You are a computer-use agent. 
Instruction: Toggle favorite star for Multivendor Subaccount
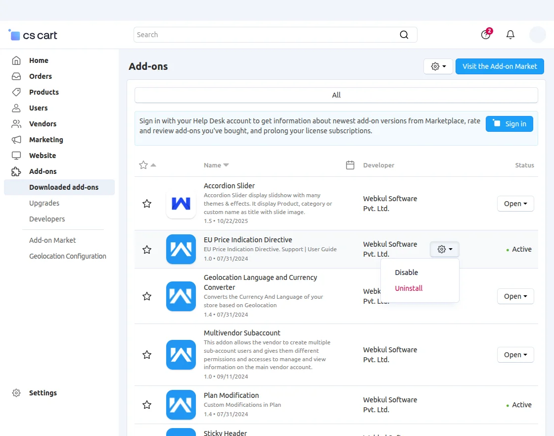point(147,355)
